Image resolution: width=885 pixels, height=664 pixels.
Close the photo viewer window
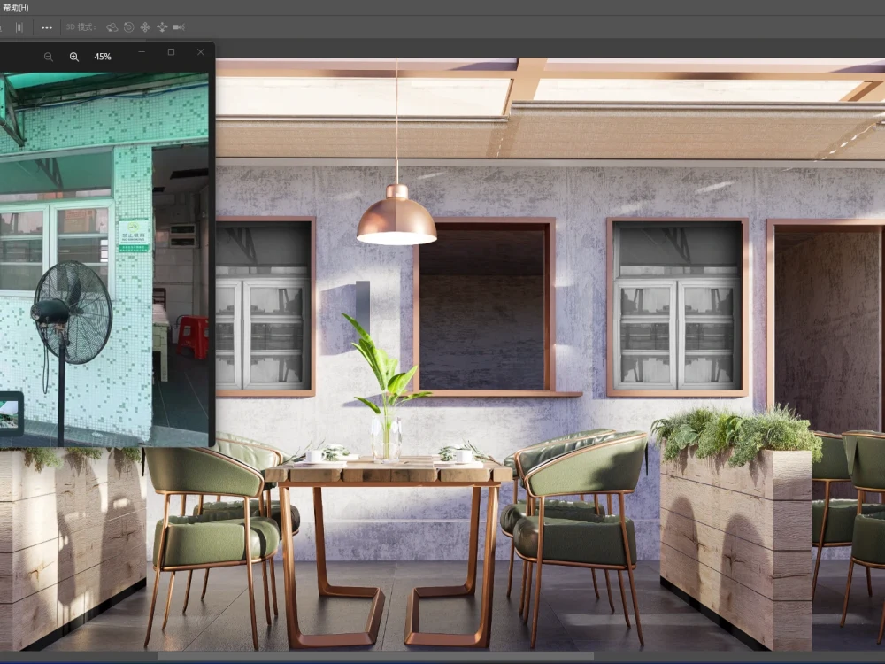click(201, 52)
